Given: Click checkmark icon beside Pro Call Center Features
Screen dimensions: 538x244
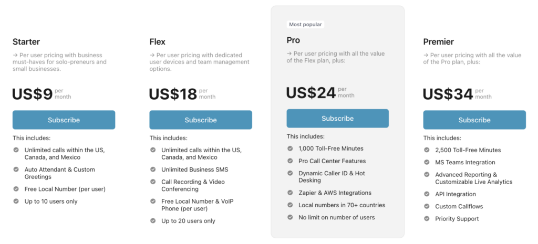Looking at the screenshot, I should tap(291, 161).
